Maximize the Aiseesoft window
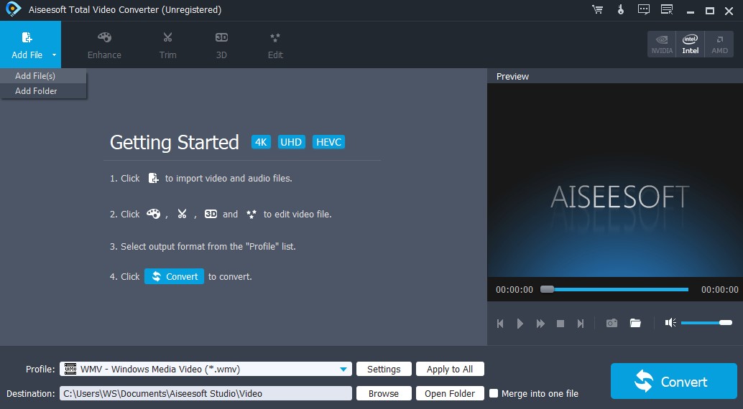 pos(710,11)
